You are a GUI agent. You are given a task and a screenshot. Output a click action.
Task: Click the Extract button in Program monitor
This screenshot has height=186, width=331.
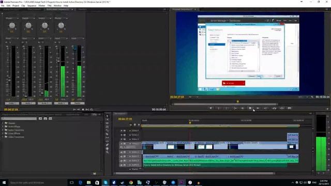tap(282, 108)
